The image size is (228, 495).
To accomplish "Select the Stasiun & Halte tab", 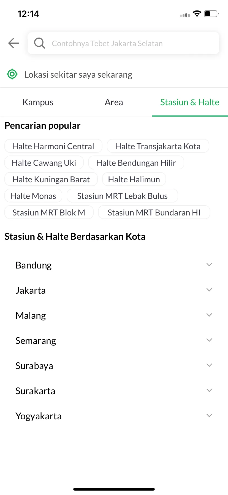I will point(190,102).
